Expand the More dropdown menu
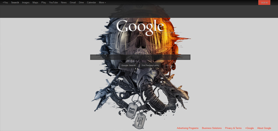The height and width of the screenshot is (131, 278). [x=102, y=2]
